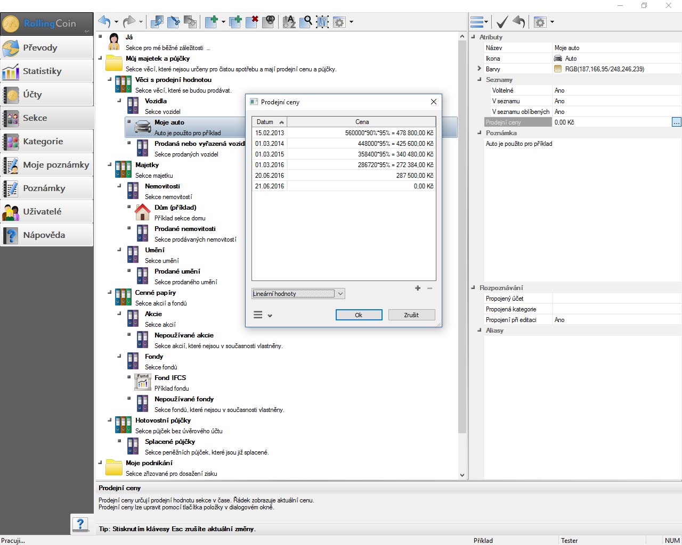Click the ellipsis button for Prodejní ceny property
The height and width of the screenshot is (545, 682).
click(676, 122)
